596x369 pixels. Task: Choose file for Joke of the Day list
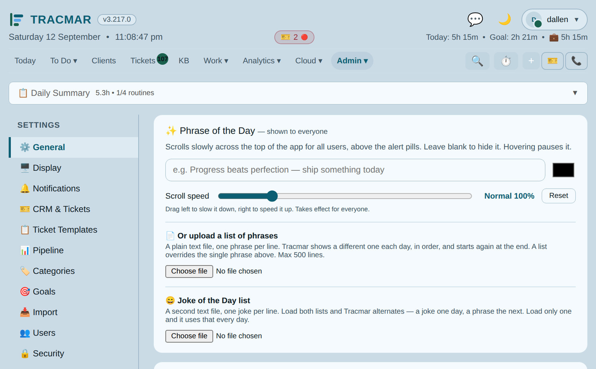tap(189, 336)
